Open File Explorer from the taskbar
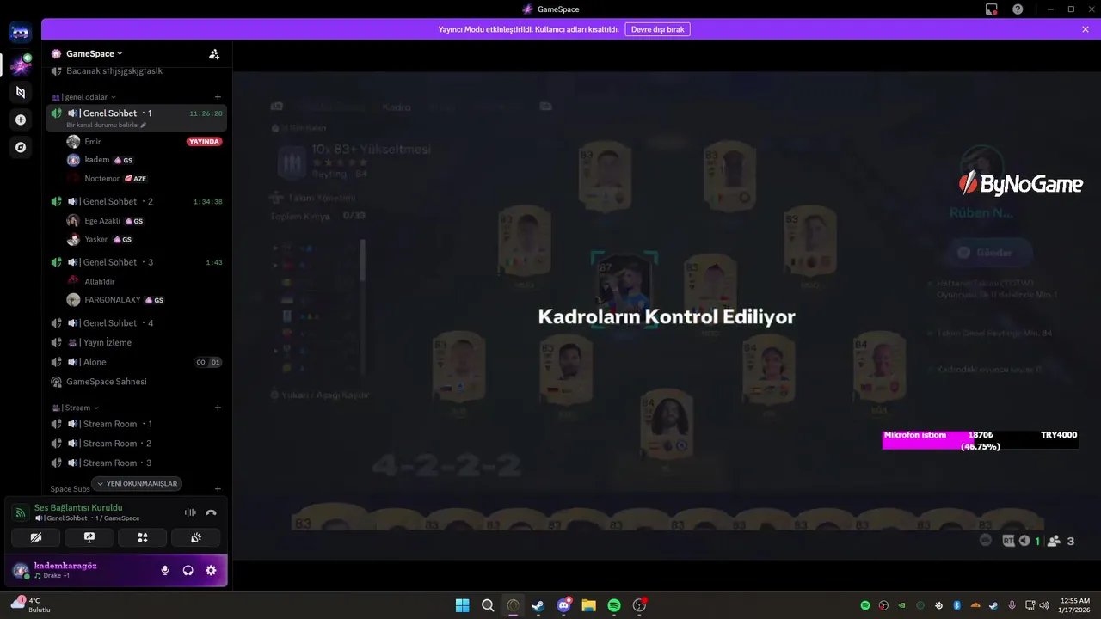Screen dimensions: 1101x619 588,605
